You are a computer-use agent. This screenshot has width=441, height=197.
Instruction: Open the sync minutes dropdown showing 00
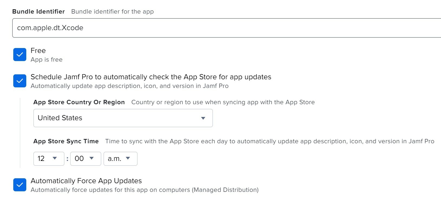click(x=86, y=159)
